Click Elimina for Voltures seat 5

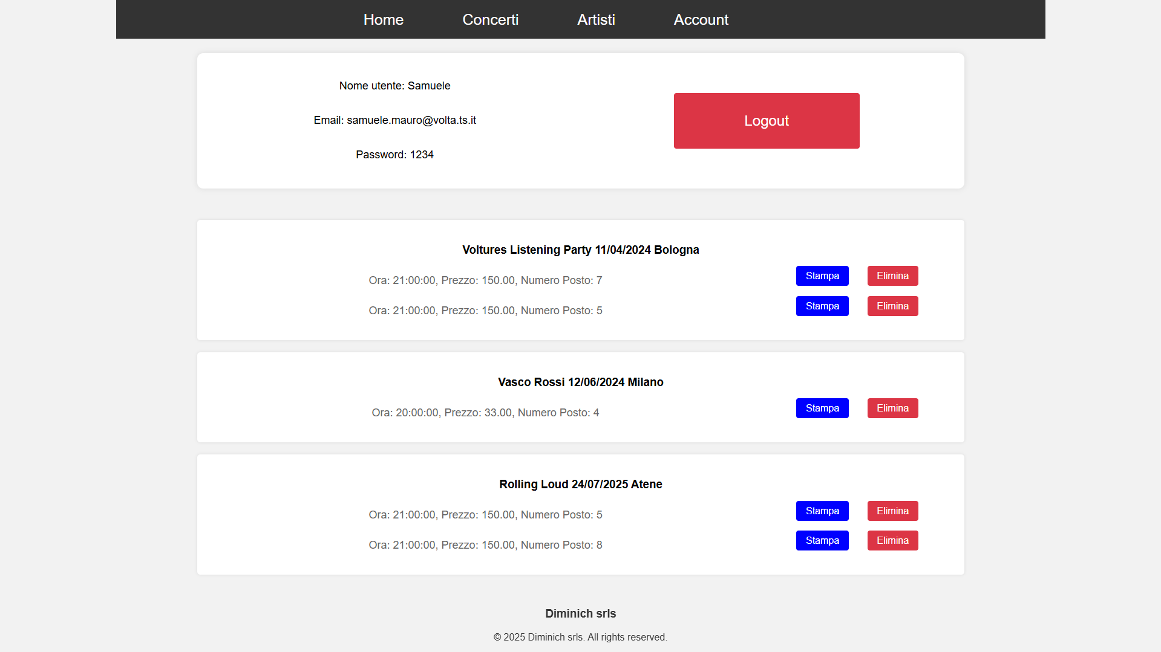tap(892, 306)
